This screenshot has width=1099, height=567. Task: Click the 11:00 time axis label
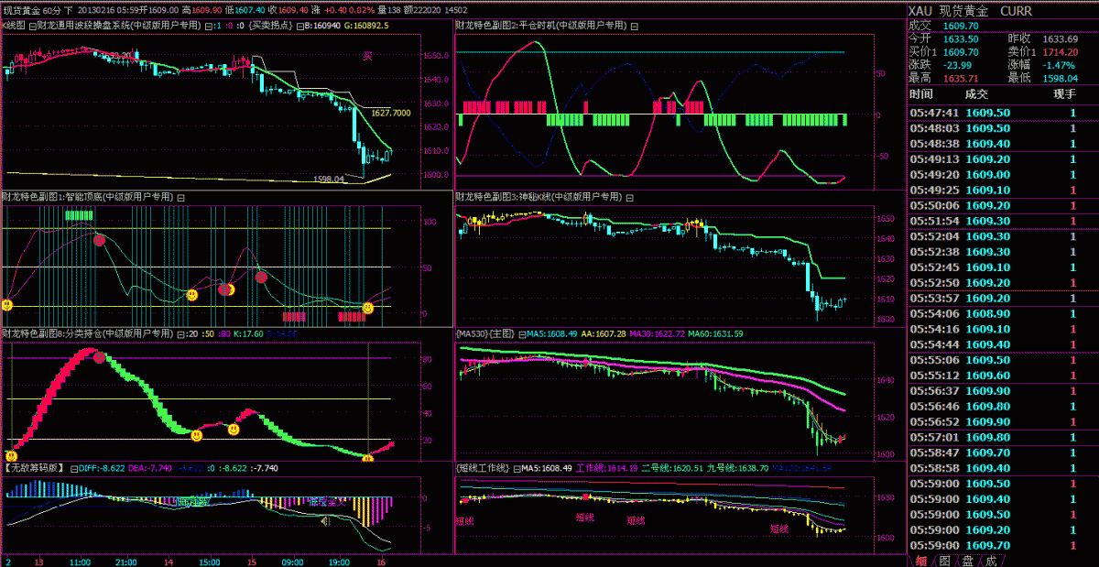tap(80, 561)
